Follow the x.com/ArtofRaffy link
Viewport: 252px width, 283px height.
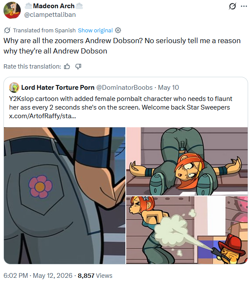click(42, 116)
